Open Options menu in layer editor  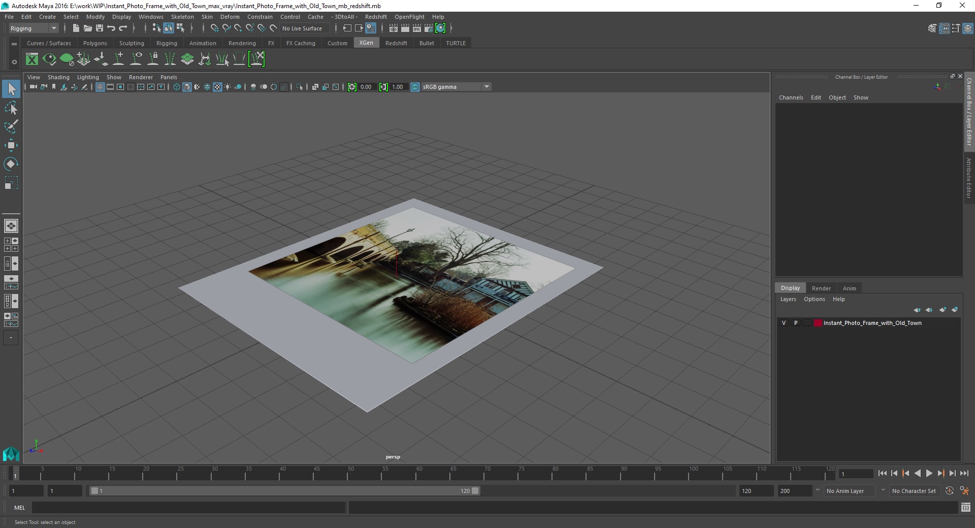(814, 299)
